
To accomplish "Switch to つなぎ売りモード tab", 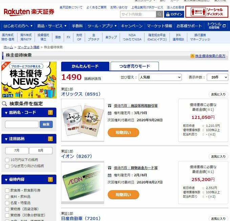I will pyautogui.click(x=135, y=66).
